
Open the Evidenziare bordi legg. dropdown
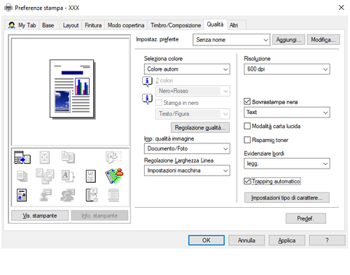(287, 164)
